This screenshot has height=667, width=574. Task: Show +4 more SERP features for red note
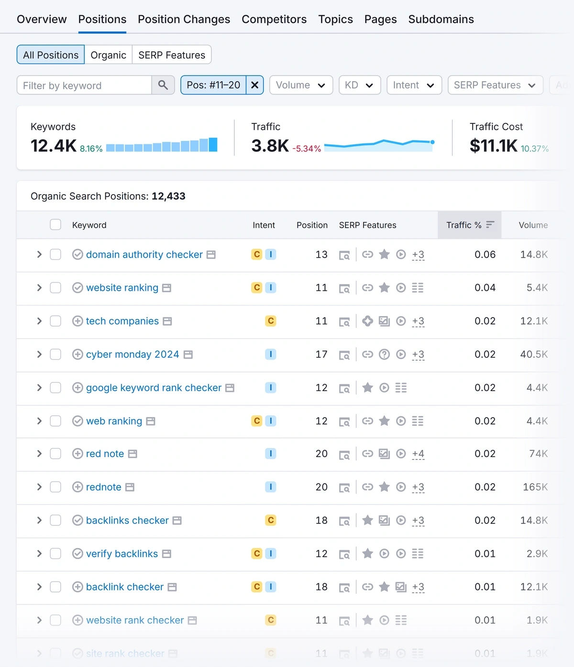[418, 454]
